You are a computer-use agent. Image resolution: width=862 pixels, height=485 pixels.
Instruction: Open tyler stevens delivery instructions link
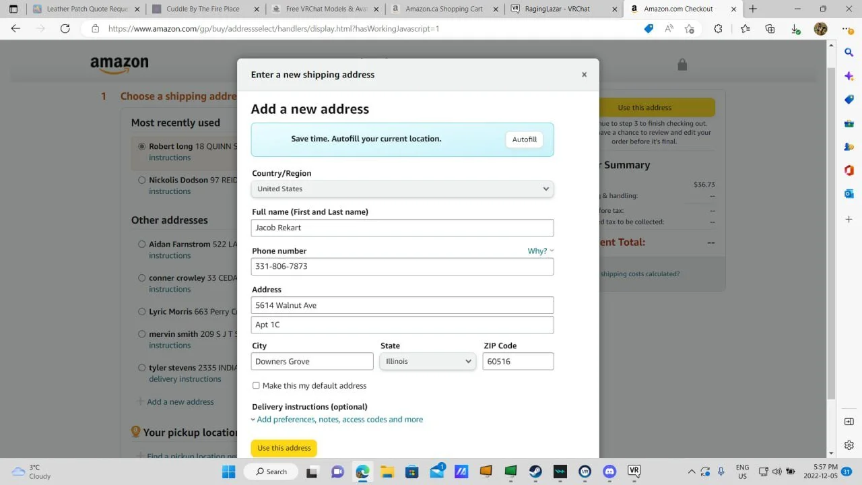pyautogui.click(x=185, y=379)
